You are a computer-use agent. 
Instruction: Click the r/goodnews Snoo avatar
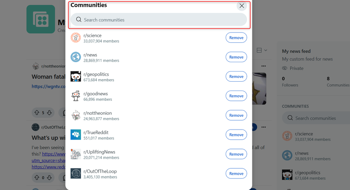76,96
